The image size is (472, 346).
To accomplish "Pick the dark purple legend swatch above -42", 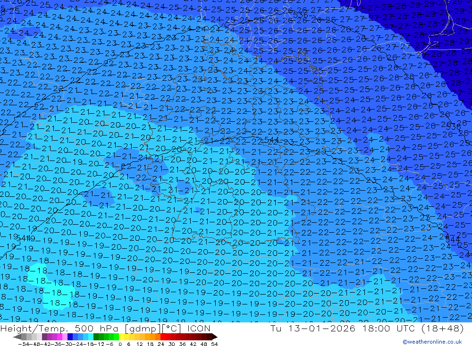I will click(x=44, y=337).
